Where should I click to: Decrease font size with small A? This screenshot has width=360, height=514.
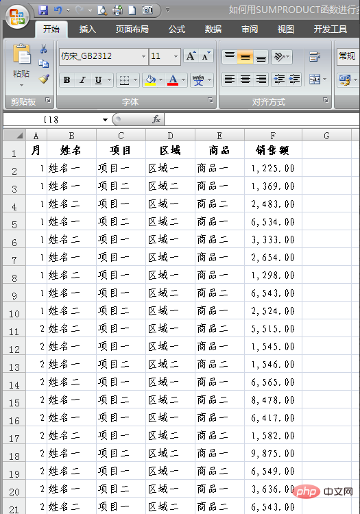(206, 56)
